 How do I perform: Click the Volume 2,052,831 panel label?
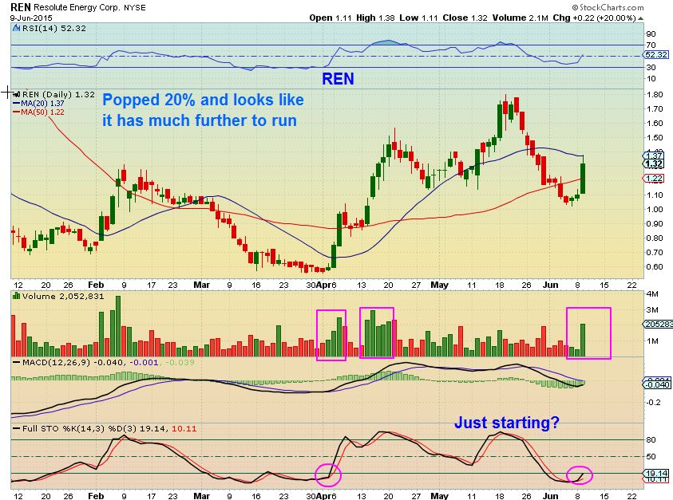click(62, 297)
